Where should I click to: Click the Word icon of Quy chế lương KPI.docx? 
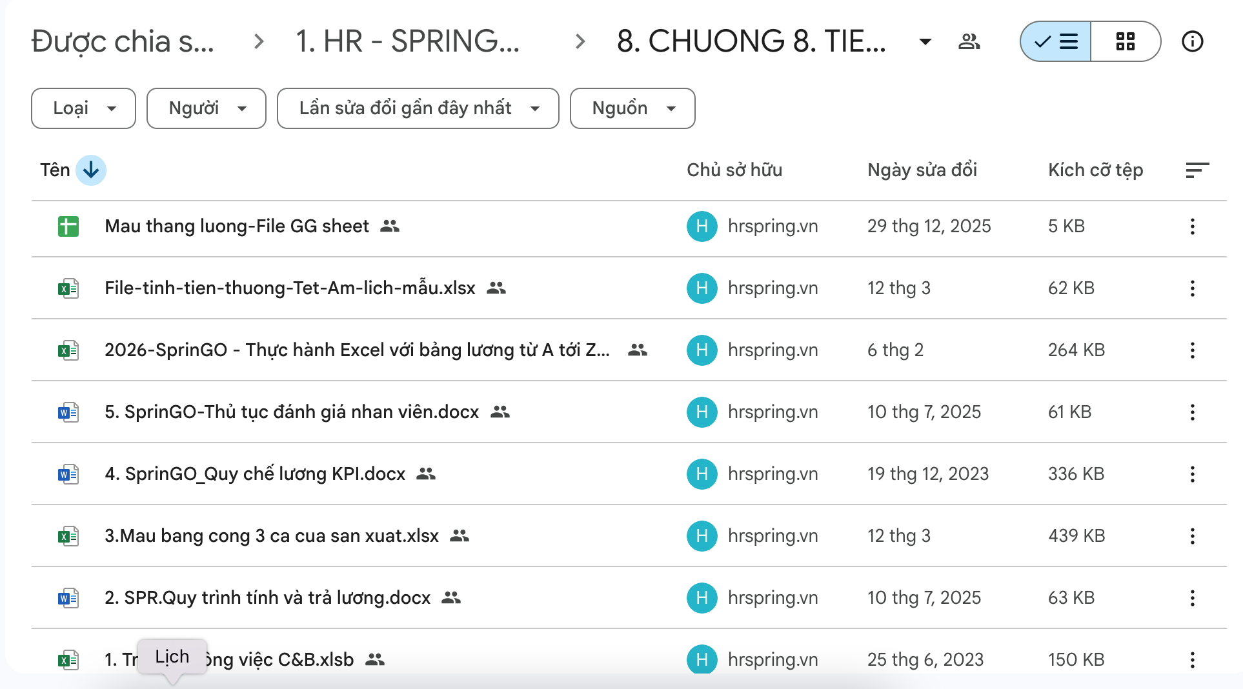coord(68,474)
